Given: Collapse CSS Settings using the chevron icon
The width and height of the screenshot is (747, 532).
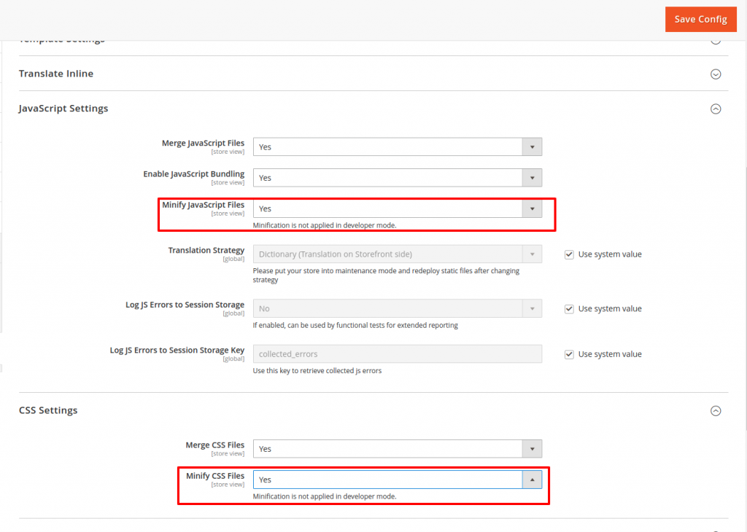Looking at the screenshot, I should click(x=716, y=411).
